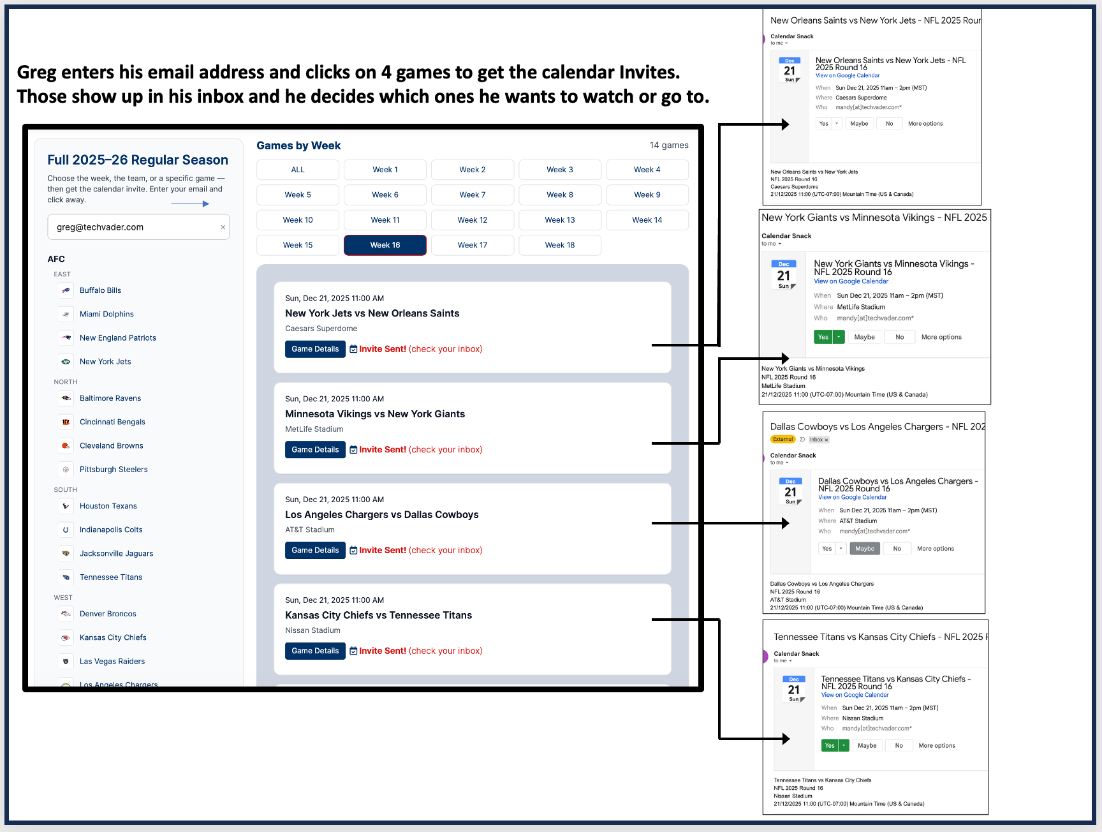Open Game Details for Jets vs Saints
Screen dimensions: 1102x832
[315, 349]
